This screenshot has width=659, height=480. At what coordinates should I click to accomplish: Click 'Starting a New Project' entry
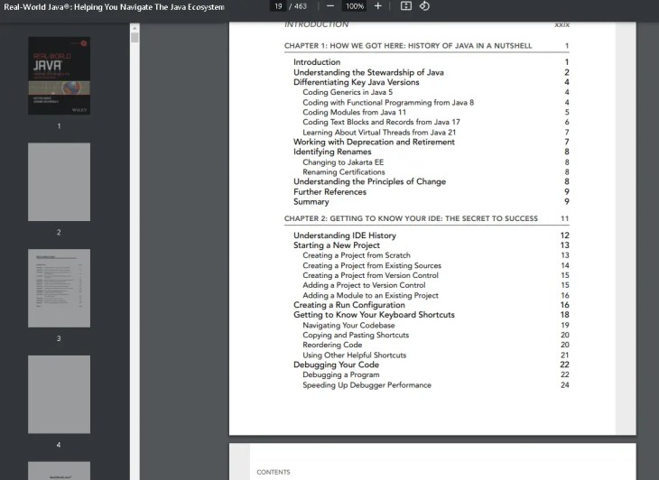pyautogui.click(x=337, y=245)
